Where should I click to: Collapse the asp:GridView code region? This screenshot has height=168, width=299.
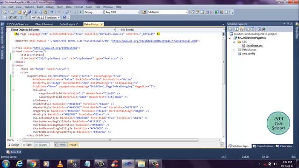pyautogui.click(x=13, y=76)
